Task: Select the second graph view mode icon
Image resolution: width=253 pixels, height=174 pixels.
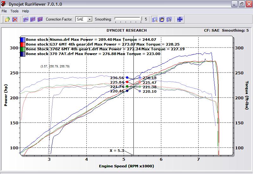Action: pos(33,19)
